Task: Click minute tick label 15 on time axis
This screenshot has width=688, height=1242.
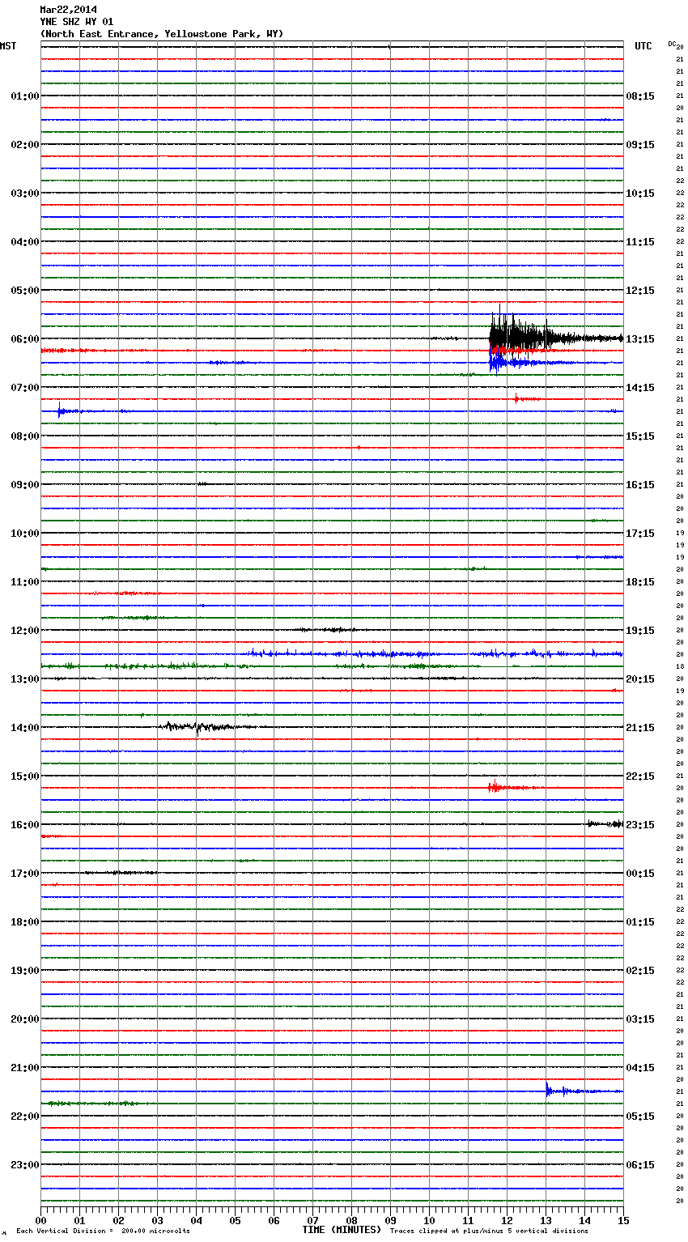Action: [x=622, y=1220]
